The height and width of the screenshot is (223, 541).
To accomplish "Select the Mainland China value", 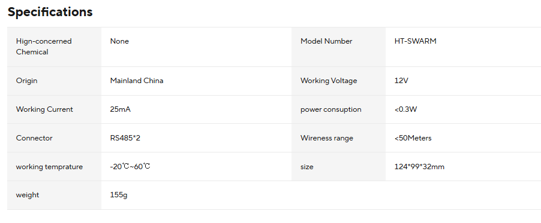I will coord(137,81).
